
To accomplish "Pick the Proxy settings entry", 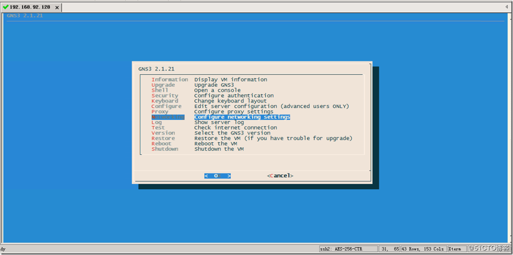I will pos(160,112).
